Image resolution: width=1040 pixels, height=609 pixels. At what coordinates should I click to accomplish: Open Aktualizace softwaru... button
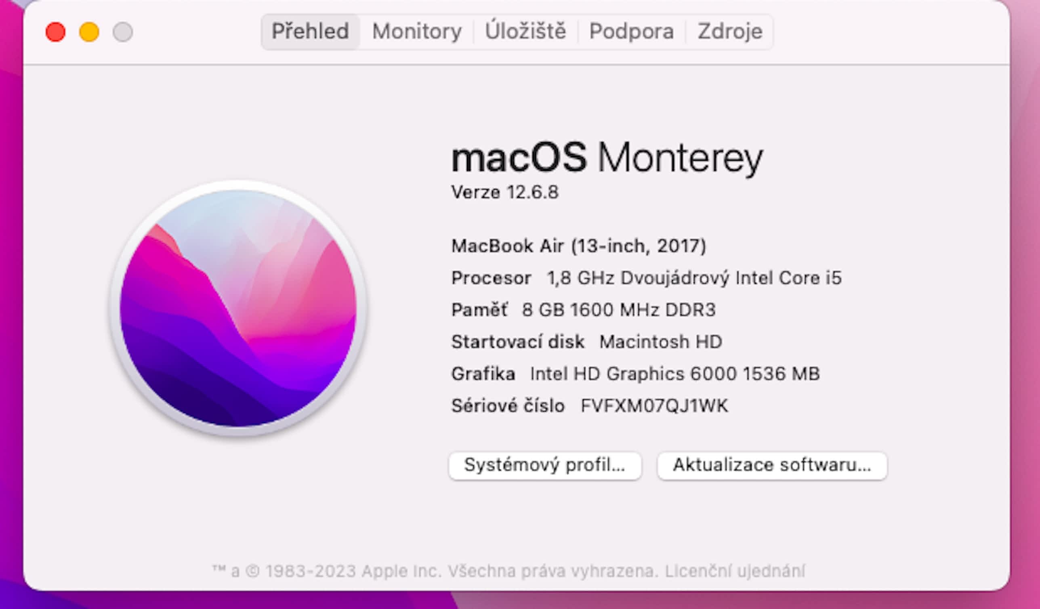(x=772, y=465)
